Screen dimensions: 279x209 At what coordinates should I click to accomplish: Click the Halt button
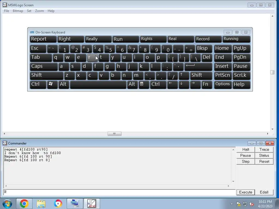(x=245, y=149)
